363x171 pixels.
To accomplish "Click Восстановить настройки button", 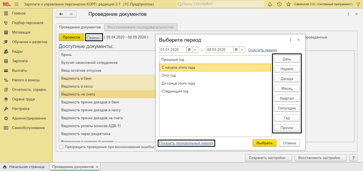I will point(321,158).
